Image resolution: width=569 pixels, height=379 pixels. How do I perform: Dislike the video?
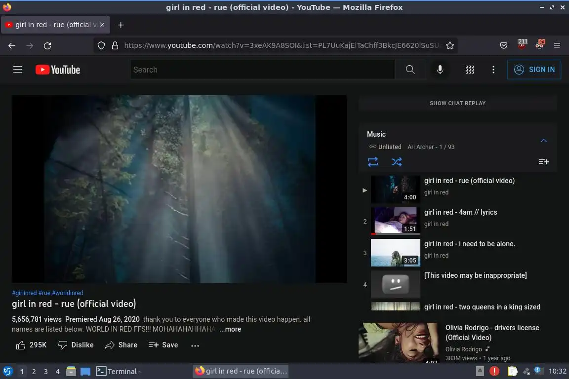coord(76,345)
